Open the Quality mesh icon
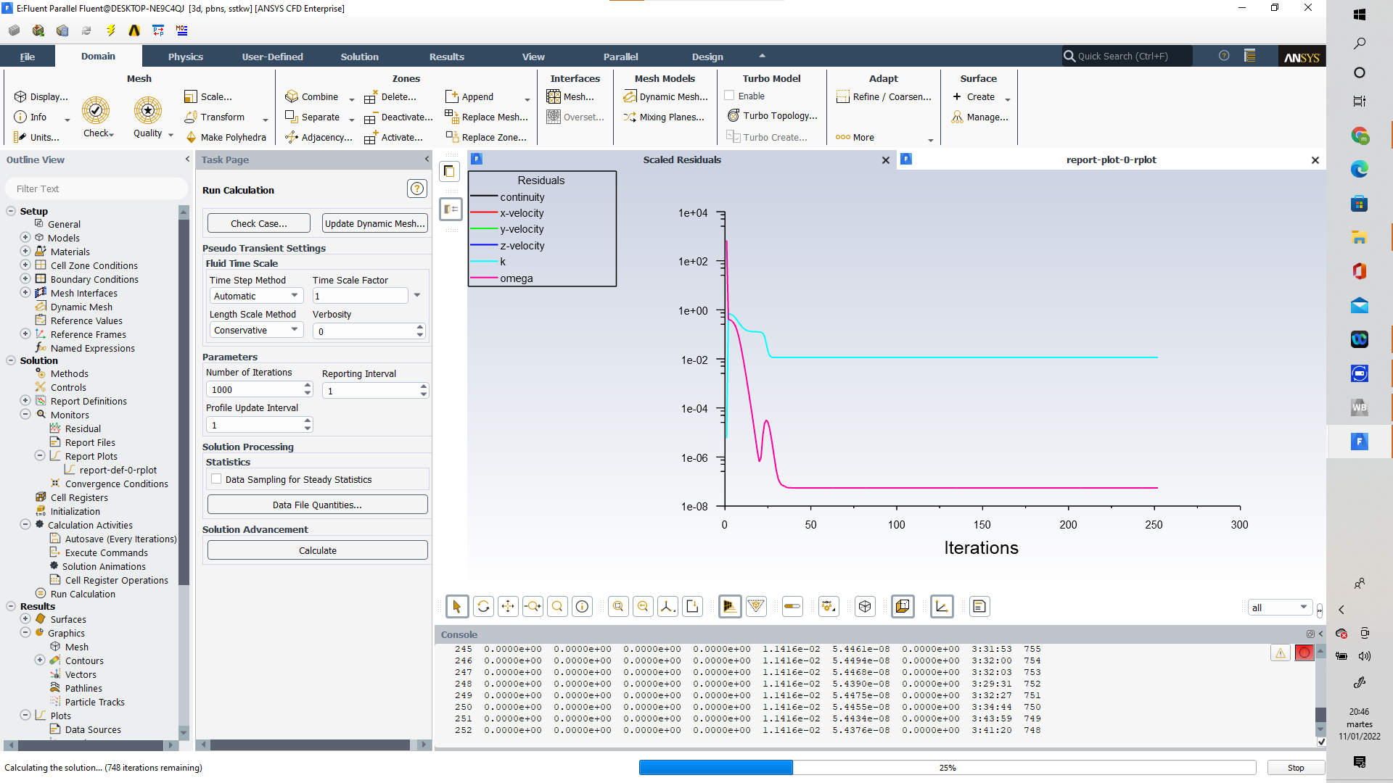The height and width of the screenshot is (783, 1393). (148, 111)
